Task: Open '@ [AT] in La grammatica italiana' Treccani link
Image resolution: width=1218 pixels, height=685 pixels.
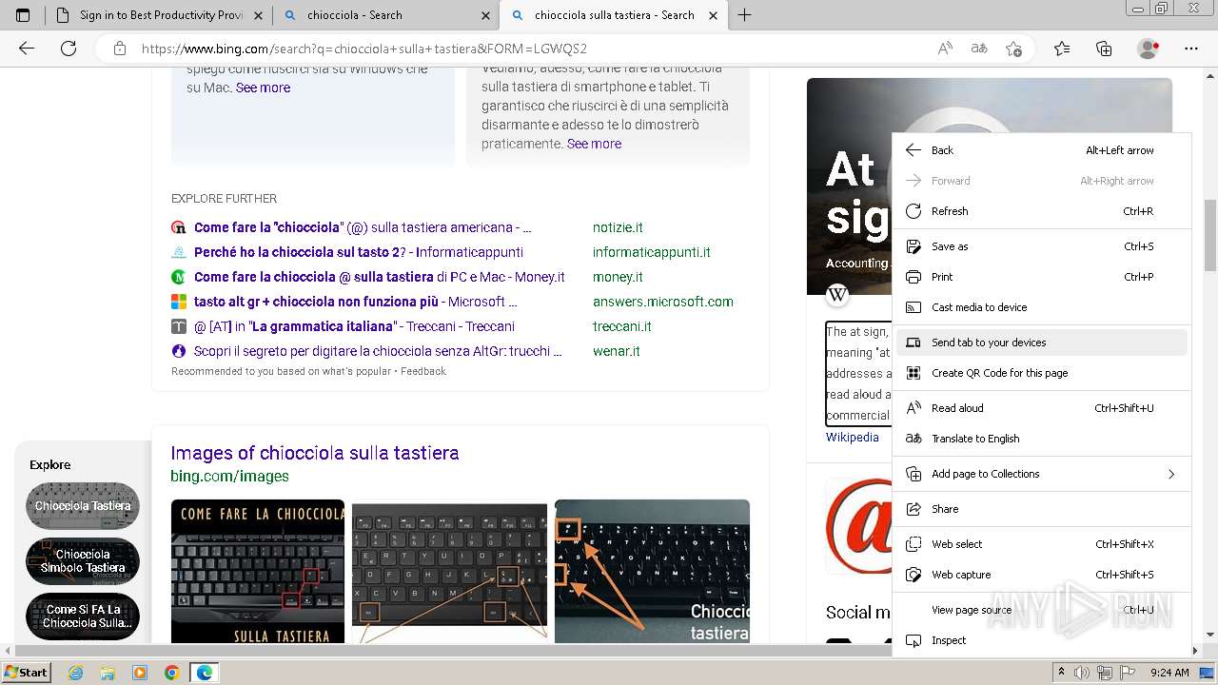Action: 354,326
